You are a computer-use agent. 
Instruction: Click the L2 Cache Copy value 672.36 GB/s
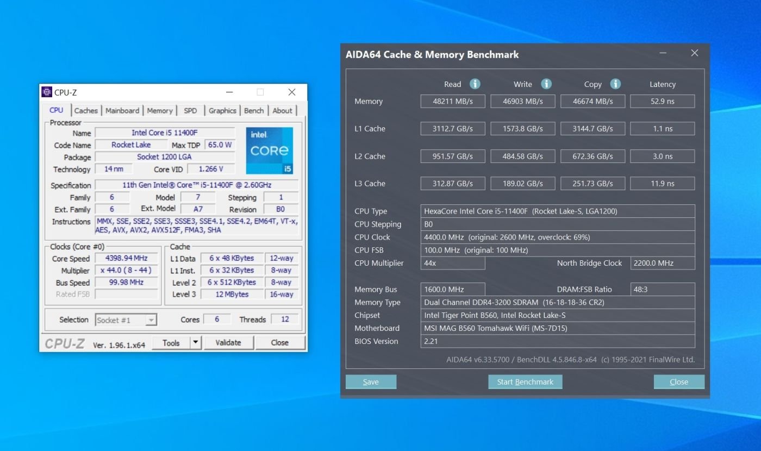click(x=592, y=156)
